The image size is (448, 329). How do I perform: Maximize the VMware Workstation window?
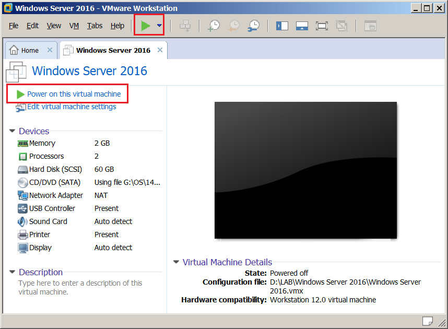coord(427,8)
